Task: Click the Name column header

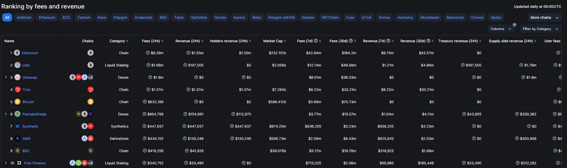Action: (9, 41)
